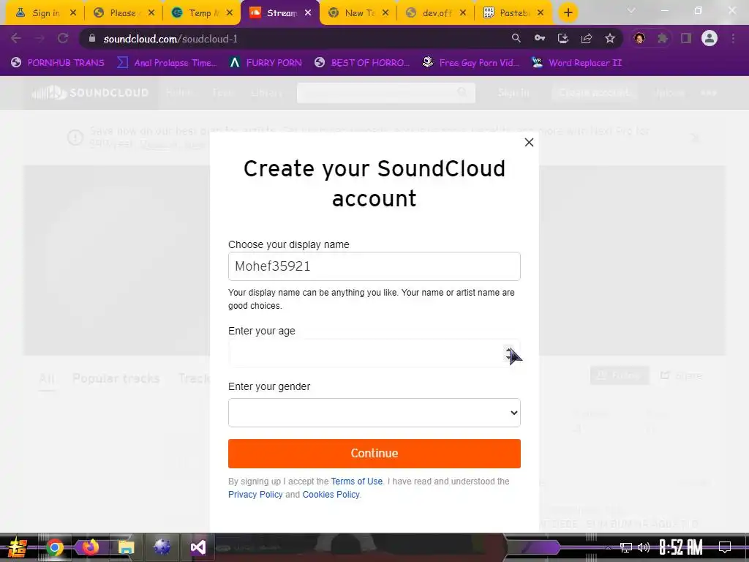Viewport: 749px width, 562px height.
Task: Open File Explorer from the taskbar
Action: tap(126, 547)
